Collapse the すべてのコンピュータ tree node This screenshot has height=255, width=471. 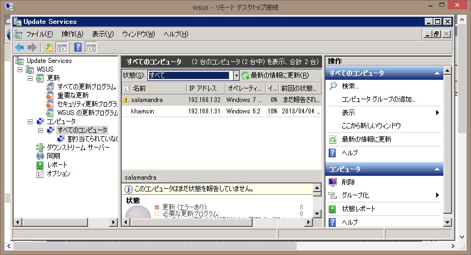coord(41,131)
